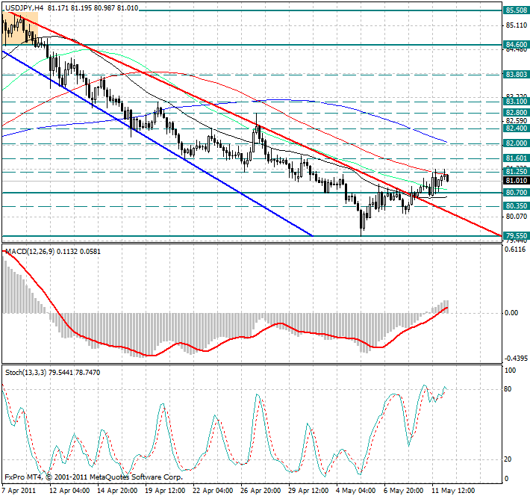Select the 84.600 level label
530x496 pixels.
pyautogui.click(x=516, y=45)
